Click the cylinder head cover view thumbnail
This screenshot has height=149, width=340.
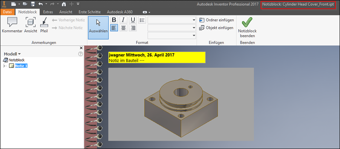tap(181, 104)
